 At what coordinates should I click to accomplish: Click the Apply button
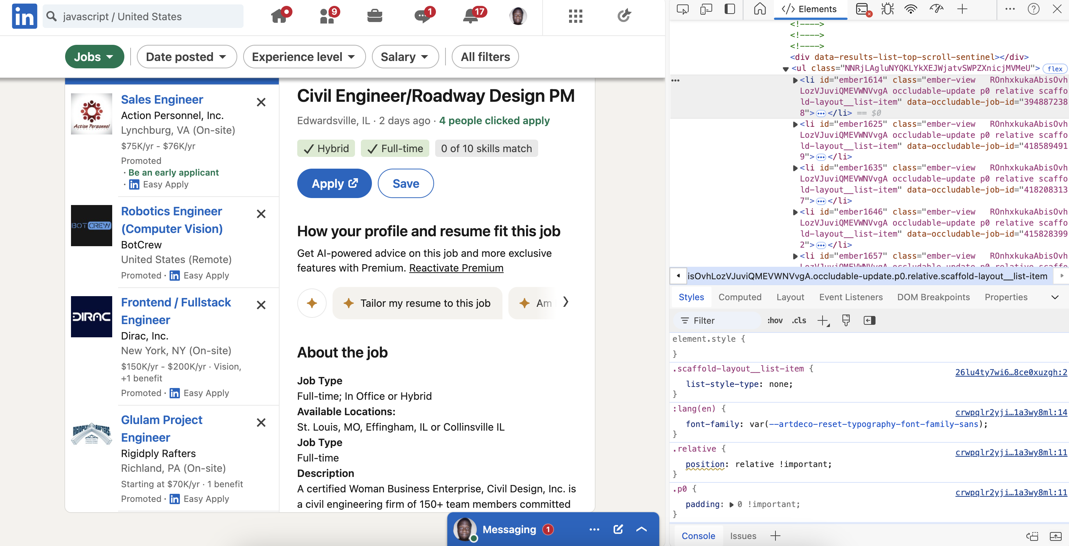pos(334,184)
